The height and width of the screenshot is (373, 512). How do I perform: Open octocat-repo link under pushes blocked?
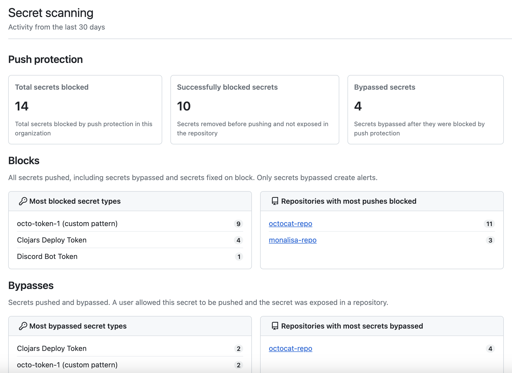[x=290, y=224]
